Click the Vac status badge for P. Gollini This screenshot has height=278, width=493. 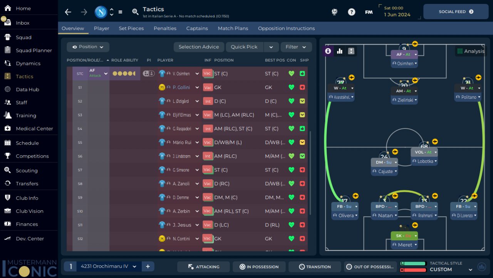pos(208,88)
